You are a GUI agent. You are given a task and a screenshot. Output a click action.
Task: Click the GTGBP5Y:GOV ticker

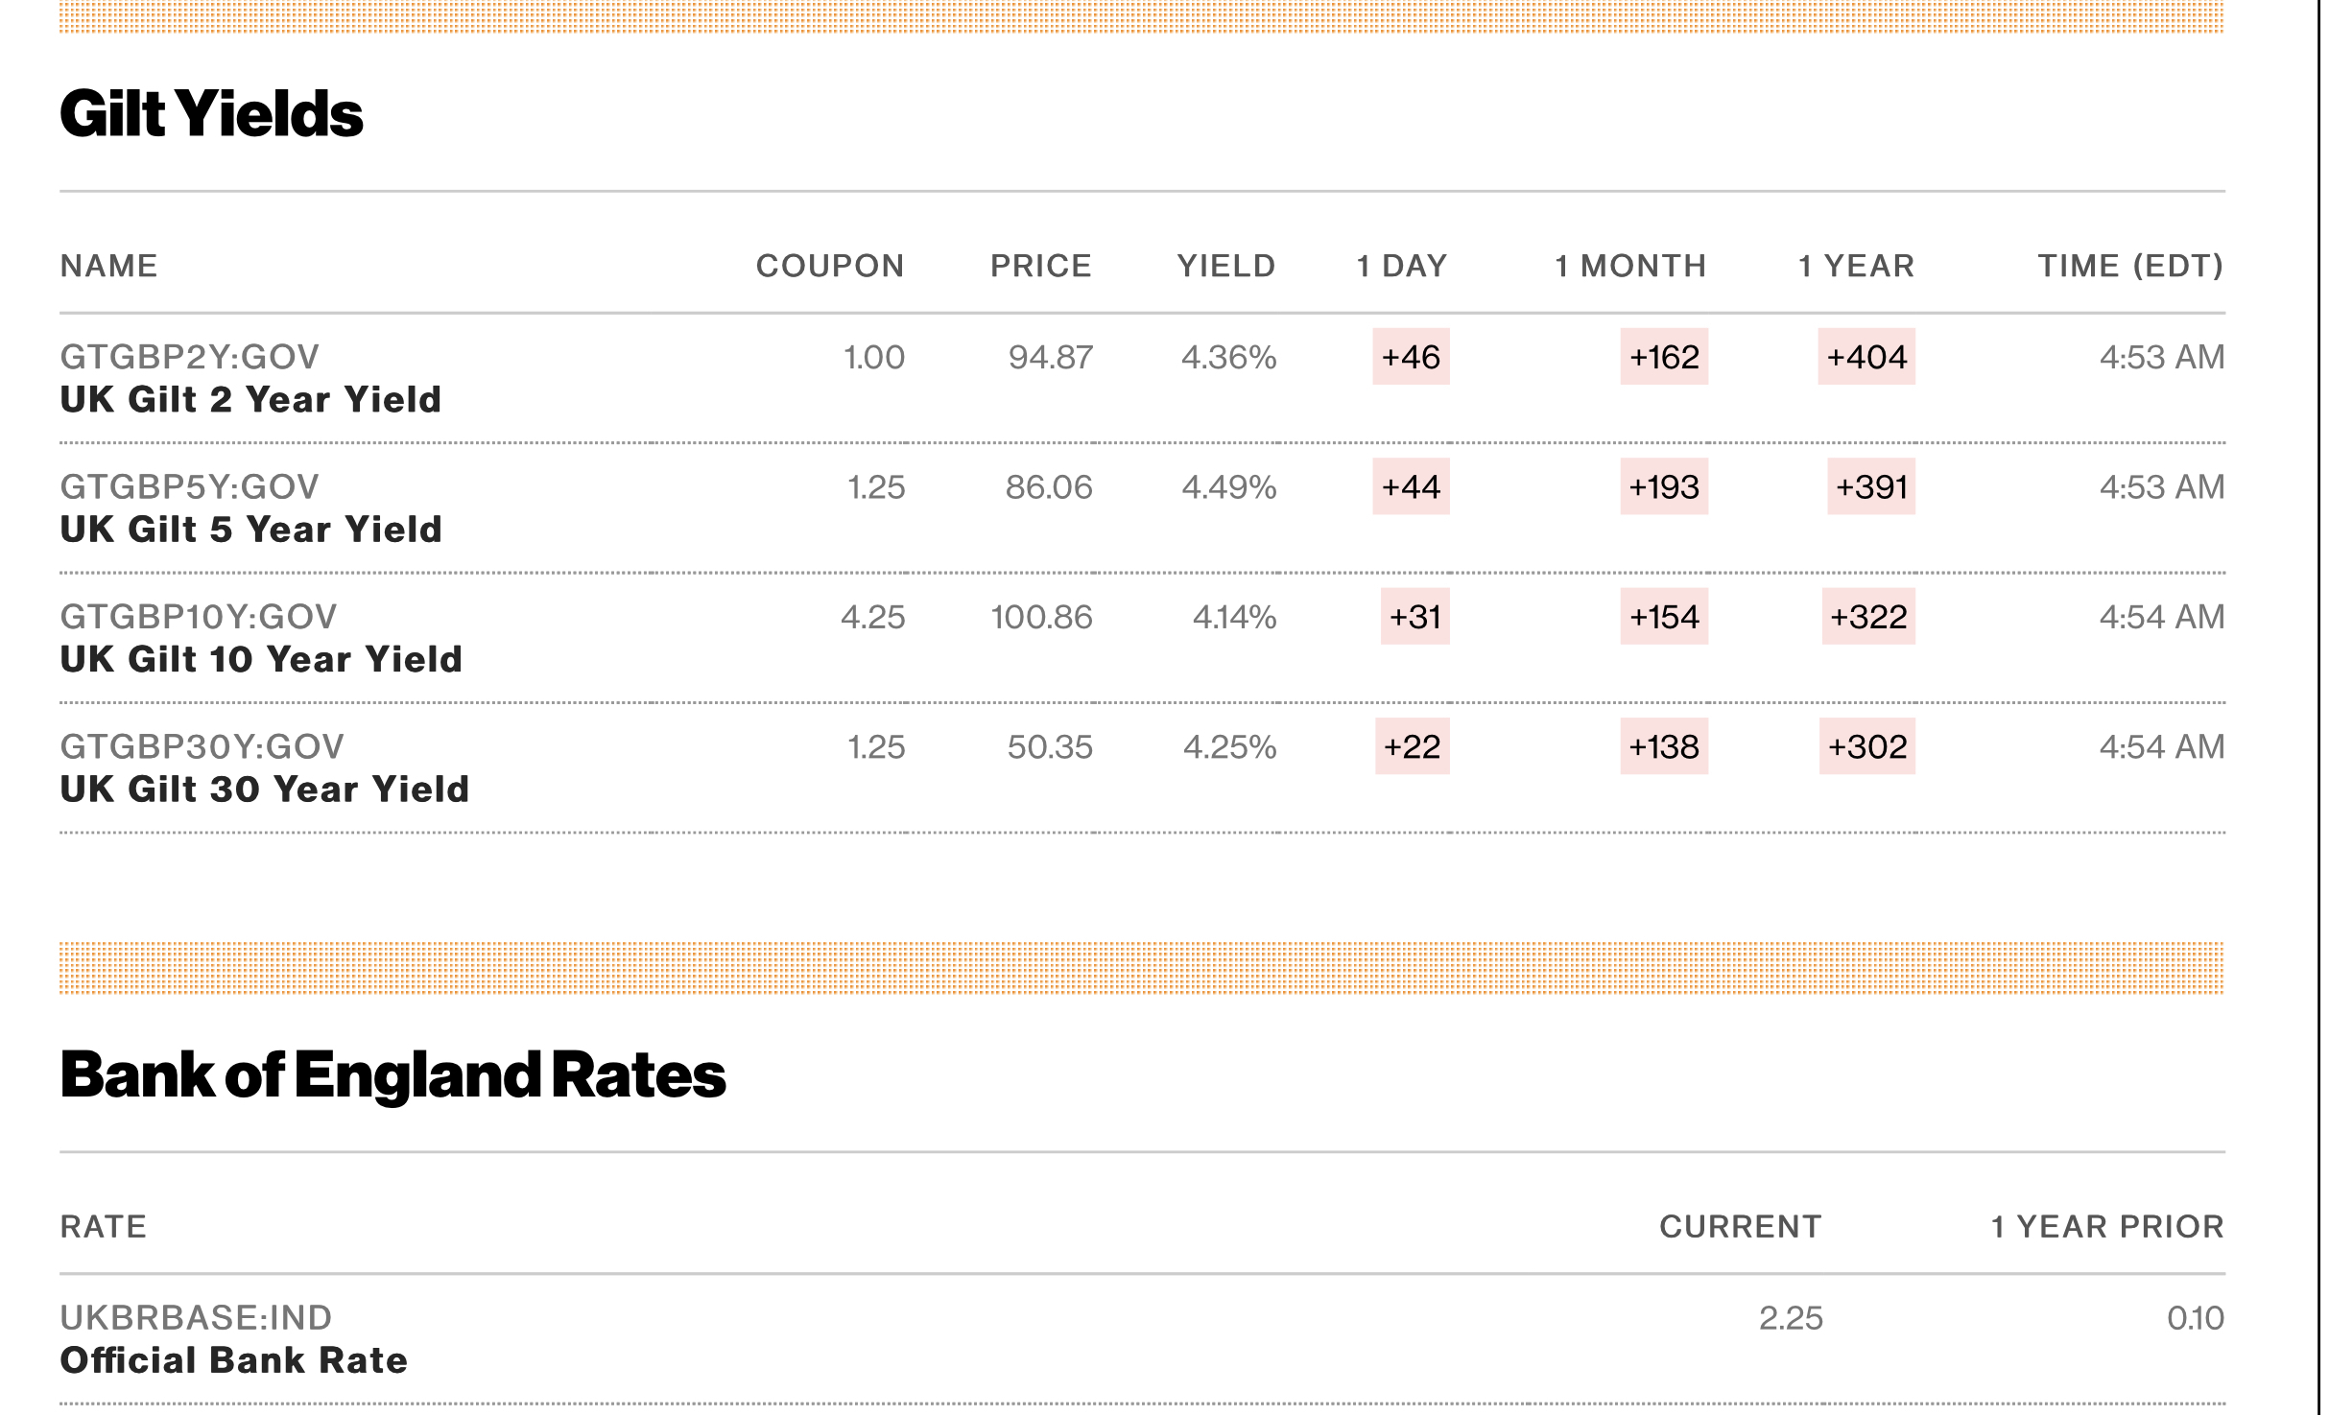(189, 487)
